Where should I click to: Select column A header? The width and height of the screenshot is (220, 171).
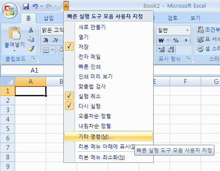(31, 82)
